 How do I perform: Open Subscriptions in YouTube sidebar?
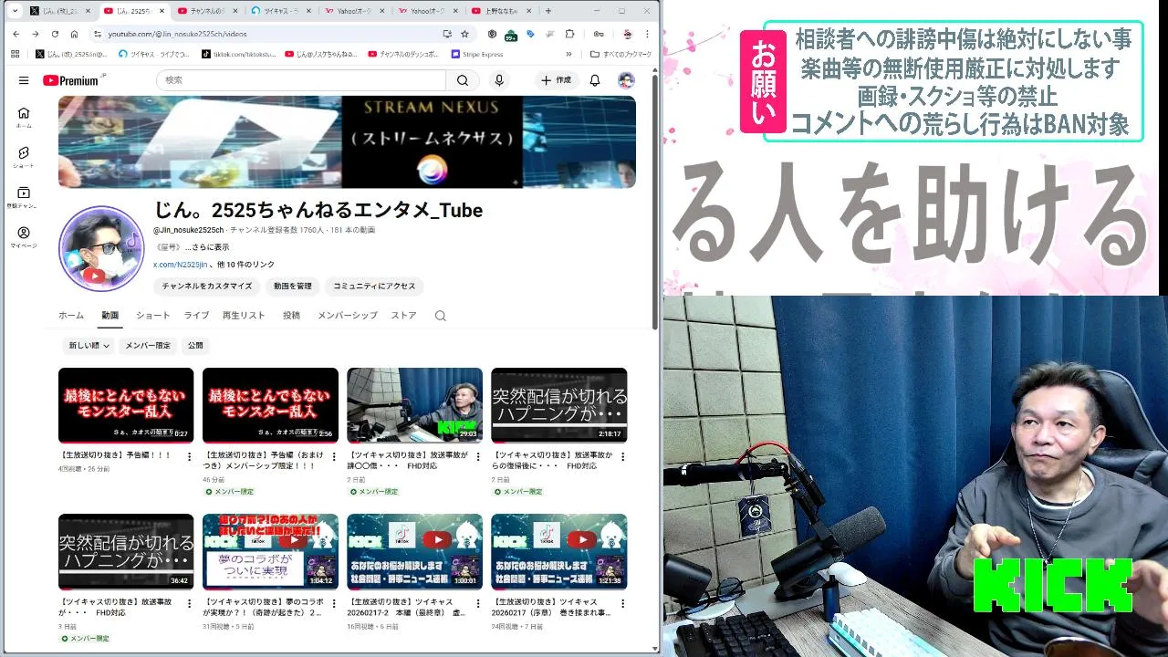(24, 197)
